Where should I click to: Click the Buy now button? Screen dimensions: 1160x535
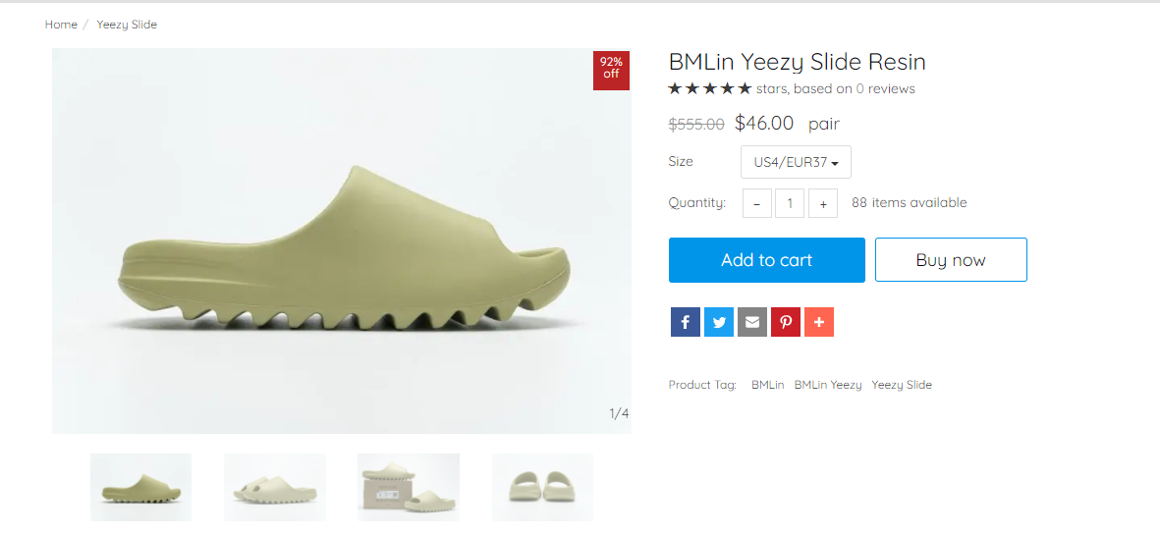951,260
